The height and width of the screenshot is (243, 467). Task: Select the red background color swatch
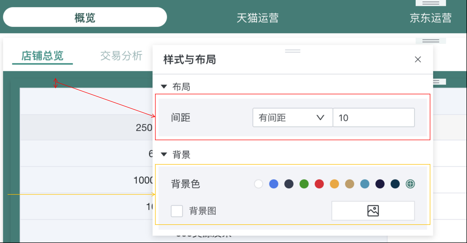click(x=319, y=184)
